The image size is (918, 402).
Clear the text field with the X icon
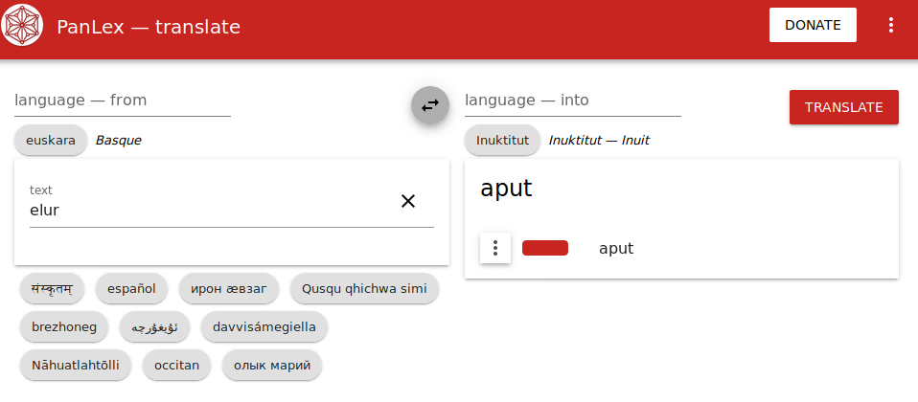point(408,201)
